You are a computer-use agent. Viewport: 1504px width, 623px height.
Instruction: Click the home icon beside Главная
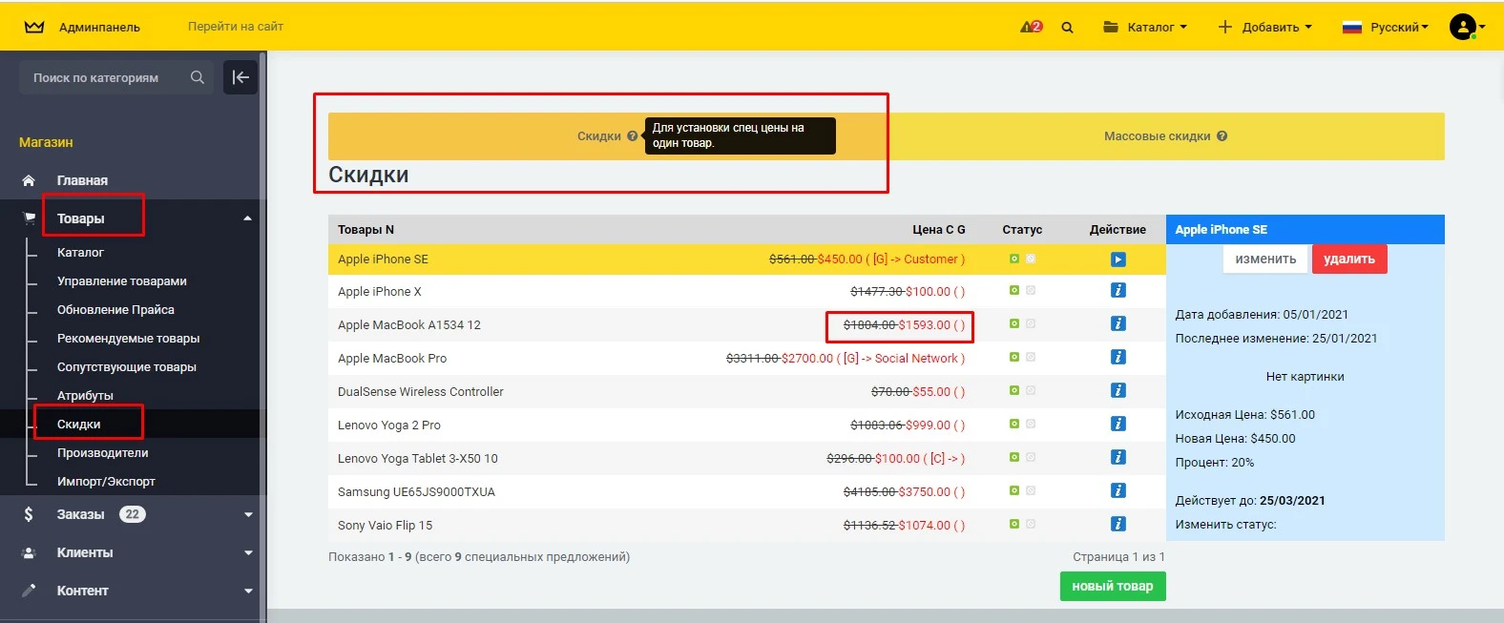pyautogui.click(x=29, y=180)
